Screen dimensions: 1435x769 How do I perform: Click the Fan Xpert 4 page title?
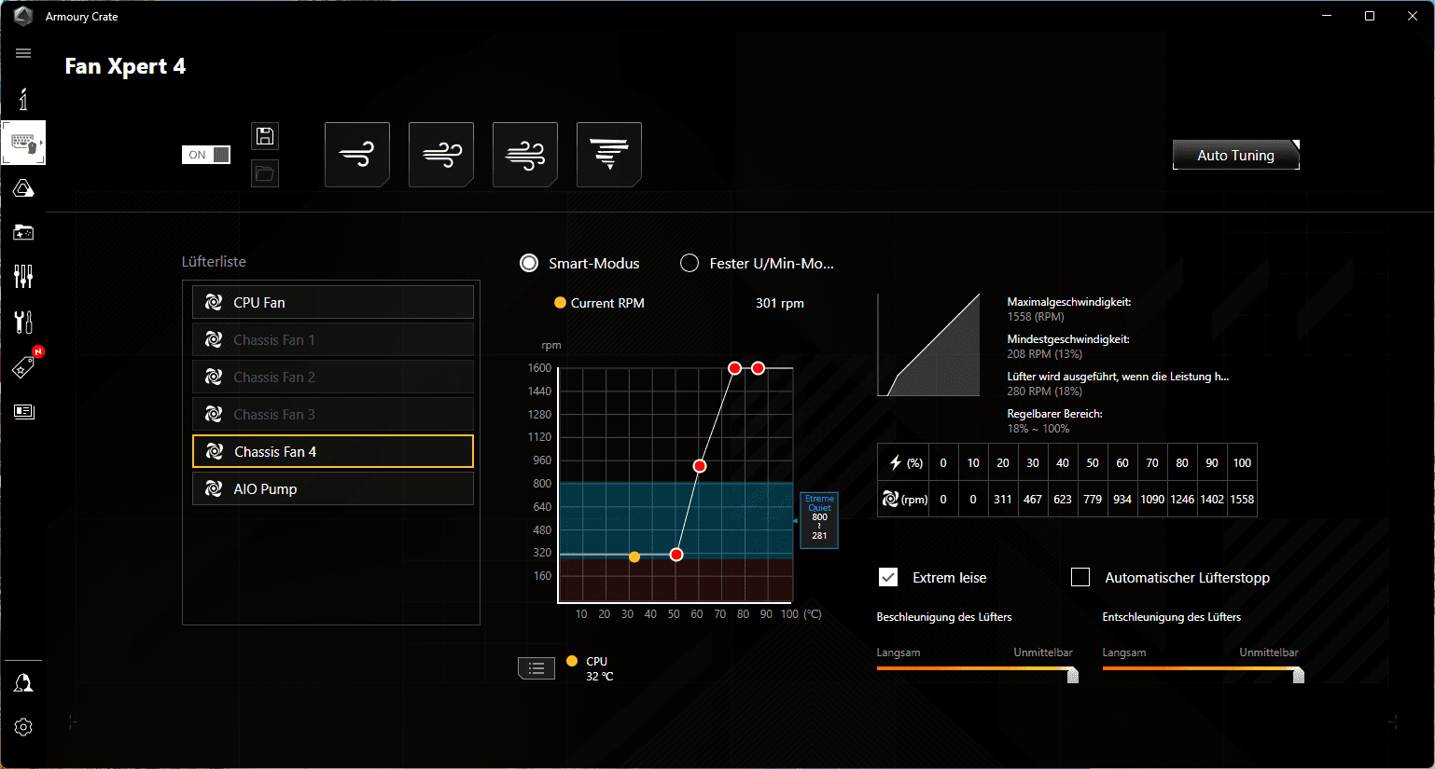pos(125,66)
